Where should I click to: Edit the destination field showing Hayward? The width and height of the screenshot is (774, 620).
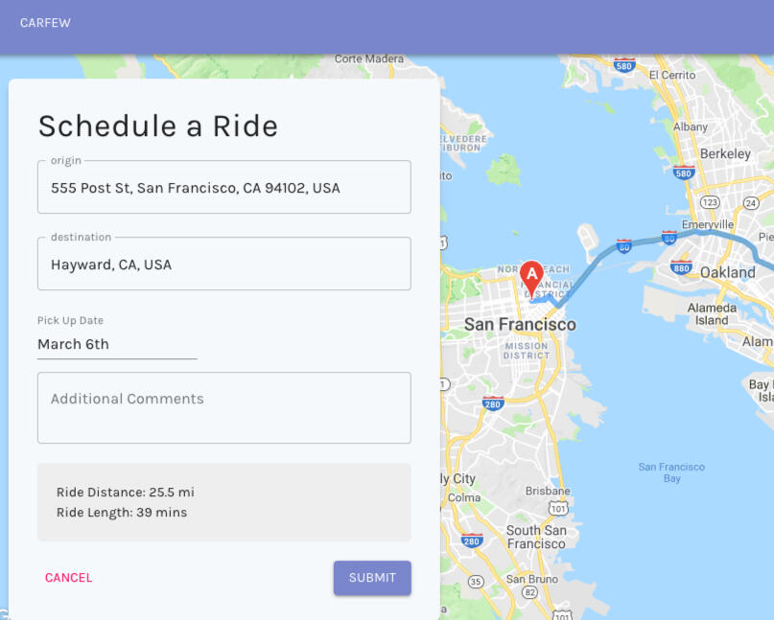click(223, 264)
